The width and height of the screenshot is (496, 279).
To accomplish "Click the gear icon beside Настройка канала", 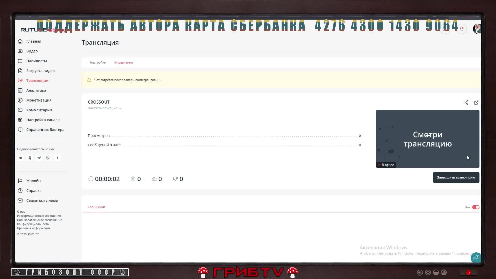I will [x=20, y=120].
